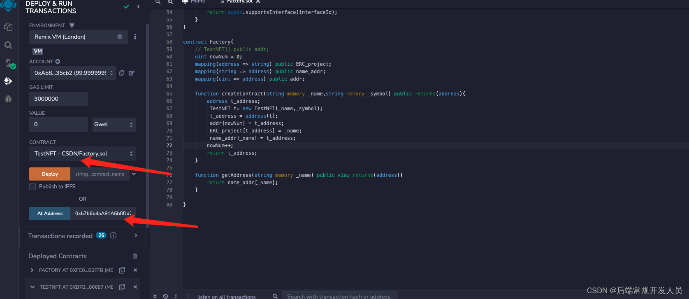Toggle listen on all transactions checkbox
The height and width of the screenshot is (299, 689).
191,296
